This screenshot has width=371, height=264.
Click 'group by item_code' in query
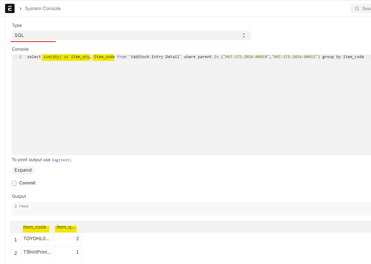pos(343,57)
